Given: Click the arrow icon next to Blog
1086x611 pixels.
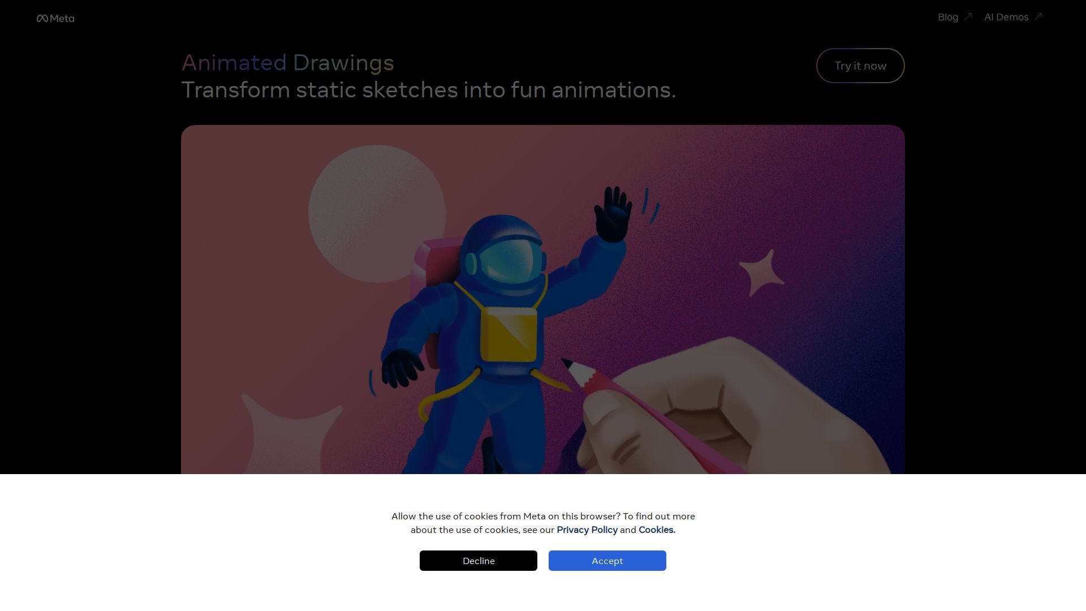Looking at the screenshot, I should tap(968, 16).
